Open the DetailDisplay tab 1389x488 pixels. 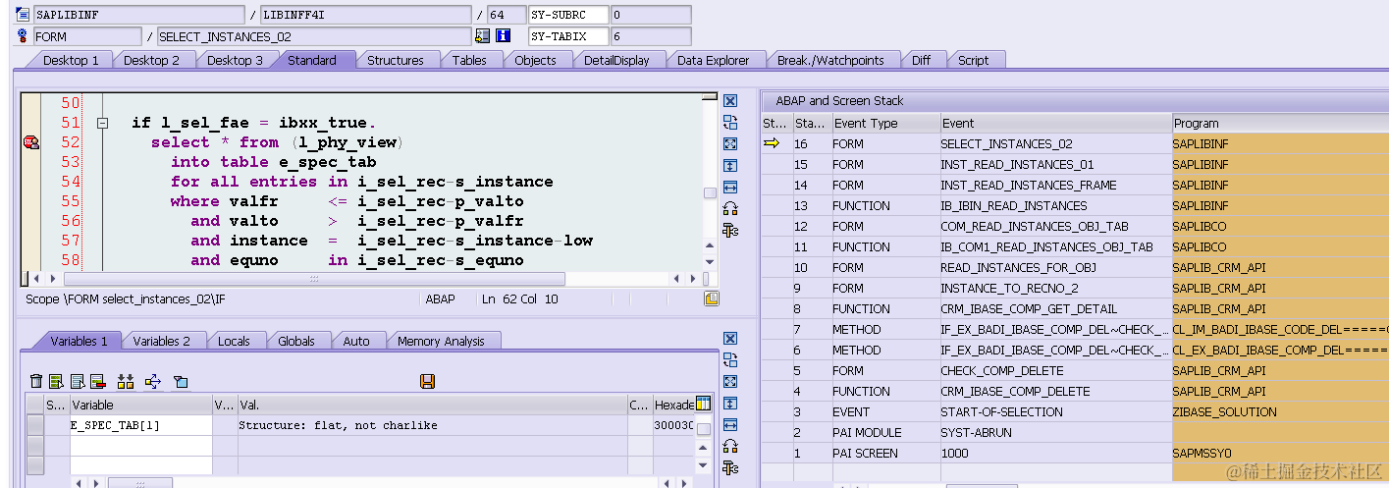point(616,60)
